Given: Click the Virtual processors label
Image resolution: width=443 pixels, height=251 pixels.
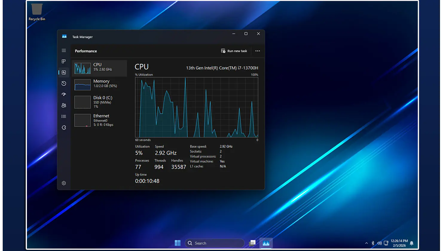Looking at the screenshot, I should (203, 156).
